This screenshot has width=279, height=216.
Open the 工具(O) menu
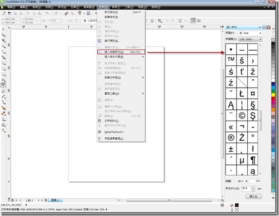tap(129, 7)
